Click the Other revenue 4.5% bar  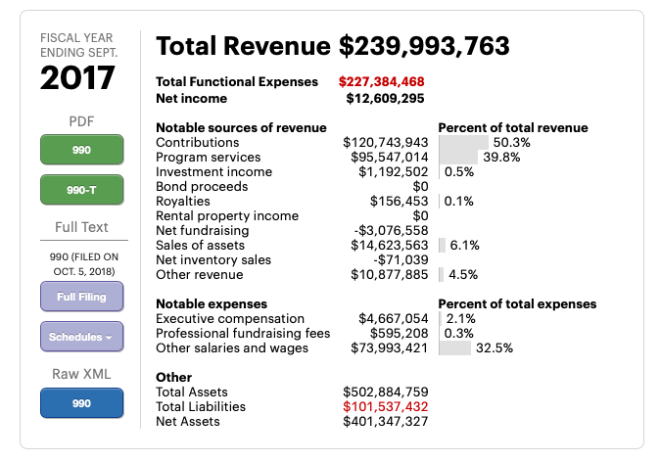pyautogui.click(x=441, y=275)
